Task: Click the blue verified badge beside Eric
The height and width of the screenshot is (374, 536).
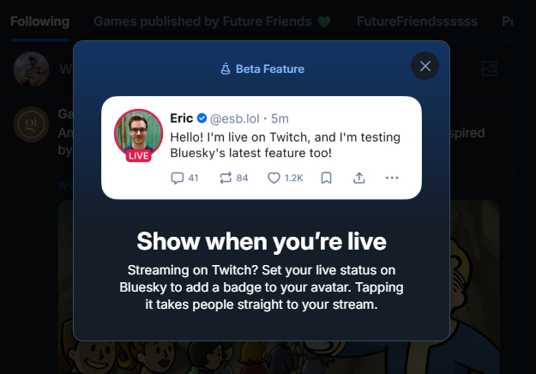Action: (202, 118)
